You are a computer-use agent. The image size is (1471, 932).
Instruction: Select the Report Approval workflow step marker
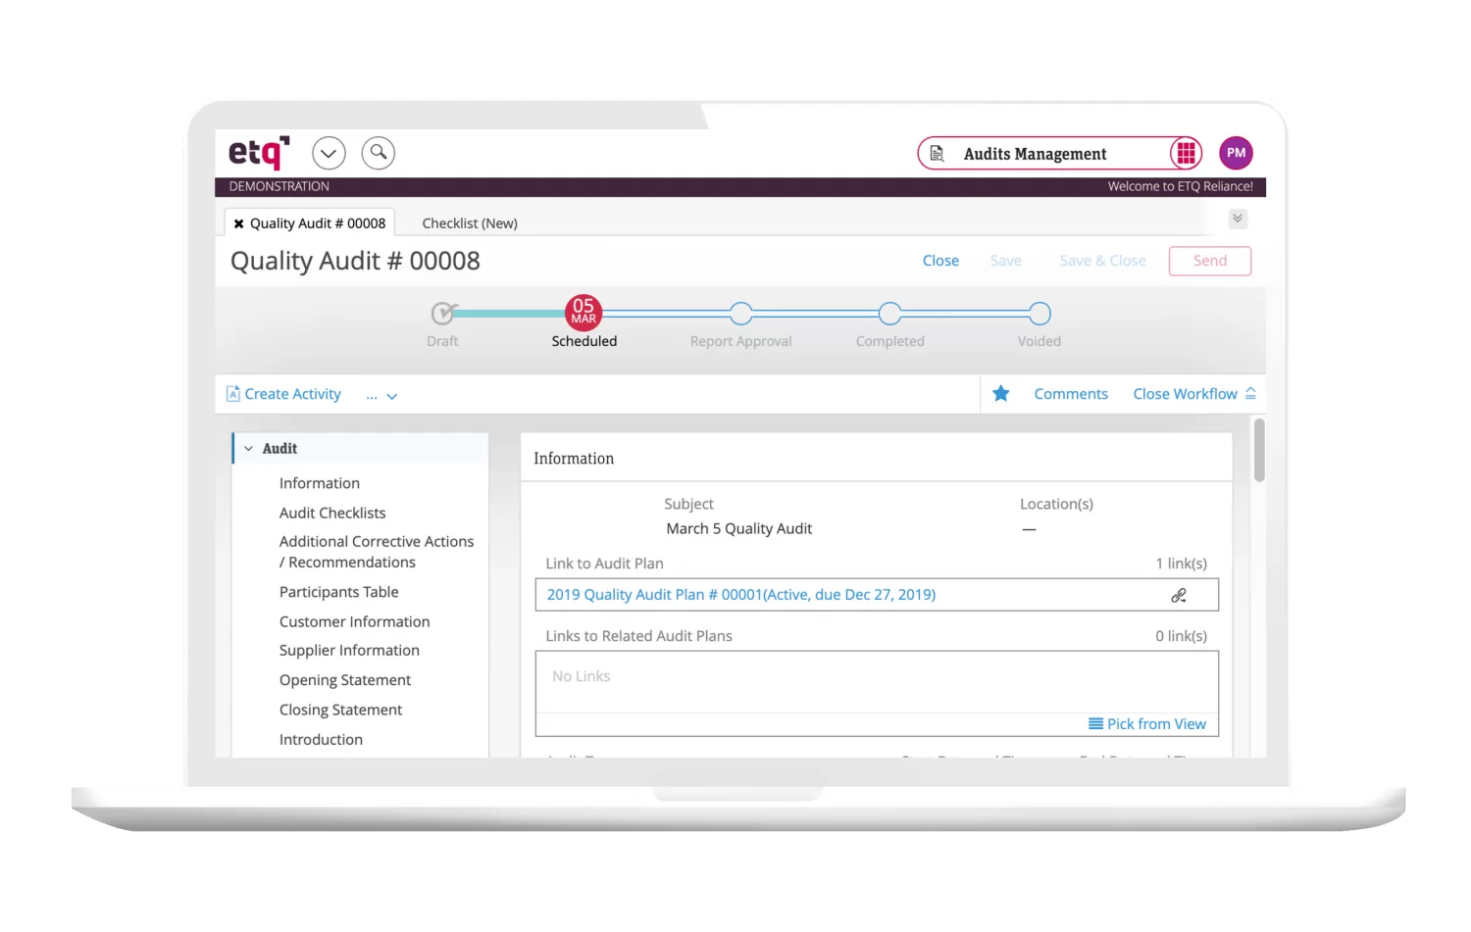pyautogui.click(x=741, y=314)
